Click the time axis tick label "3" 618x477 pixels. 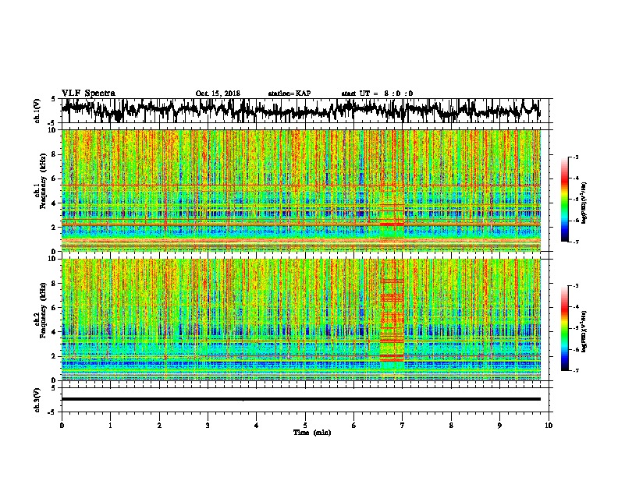(x=208, y=425)
